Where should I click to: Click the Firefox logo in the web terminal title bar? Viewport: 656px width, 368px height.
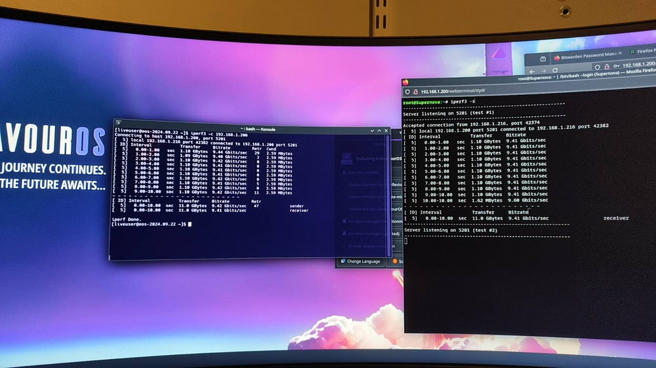click(405, 83)
